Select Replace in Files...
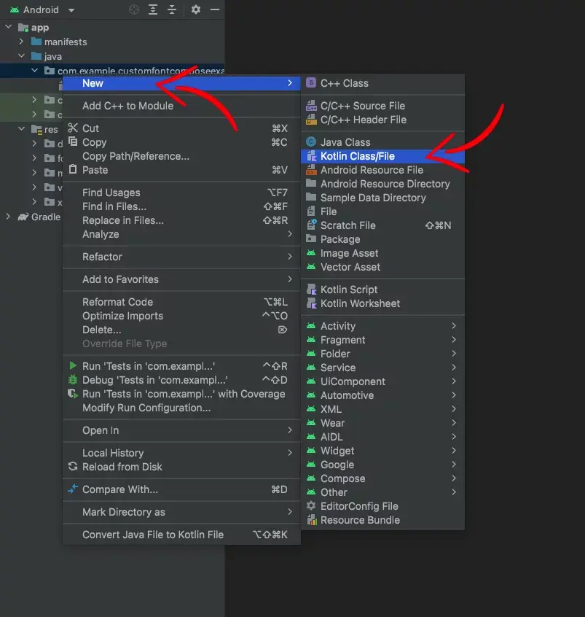This screenshot has width=585, height=617. pos(181,220)
